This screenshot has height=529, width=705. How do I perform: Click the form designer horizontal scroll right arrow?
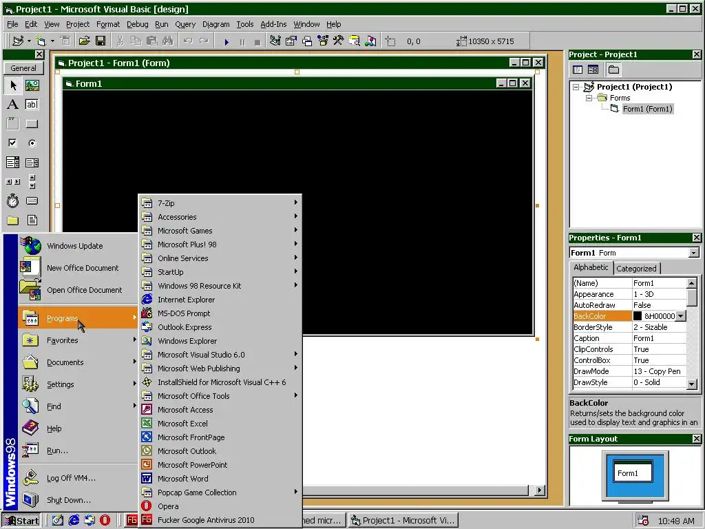click(540, 490)
